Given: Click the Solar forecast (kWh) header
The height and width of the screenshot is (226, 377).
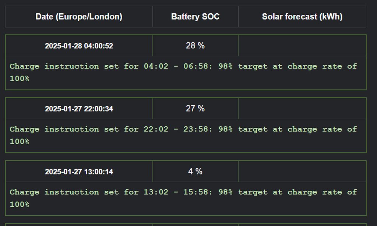Looking at the screenshot, I should (x=302, y=17).
